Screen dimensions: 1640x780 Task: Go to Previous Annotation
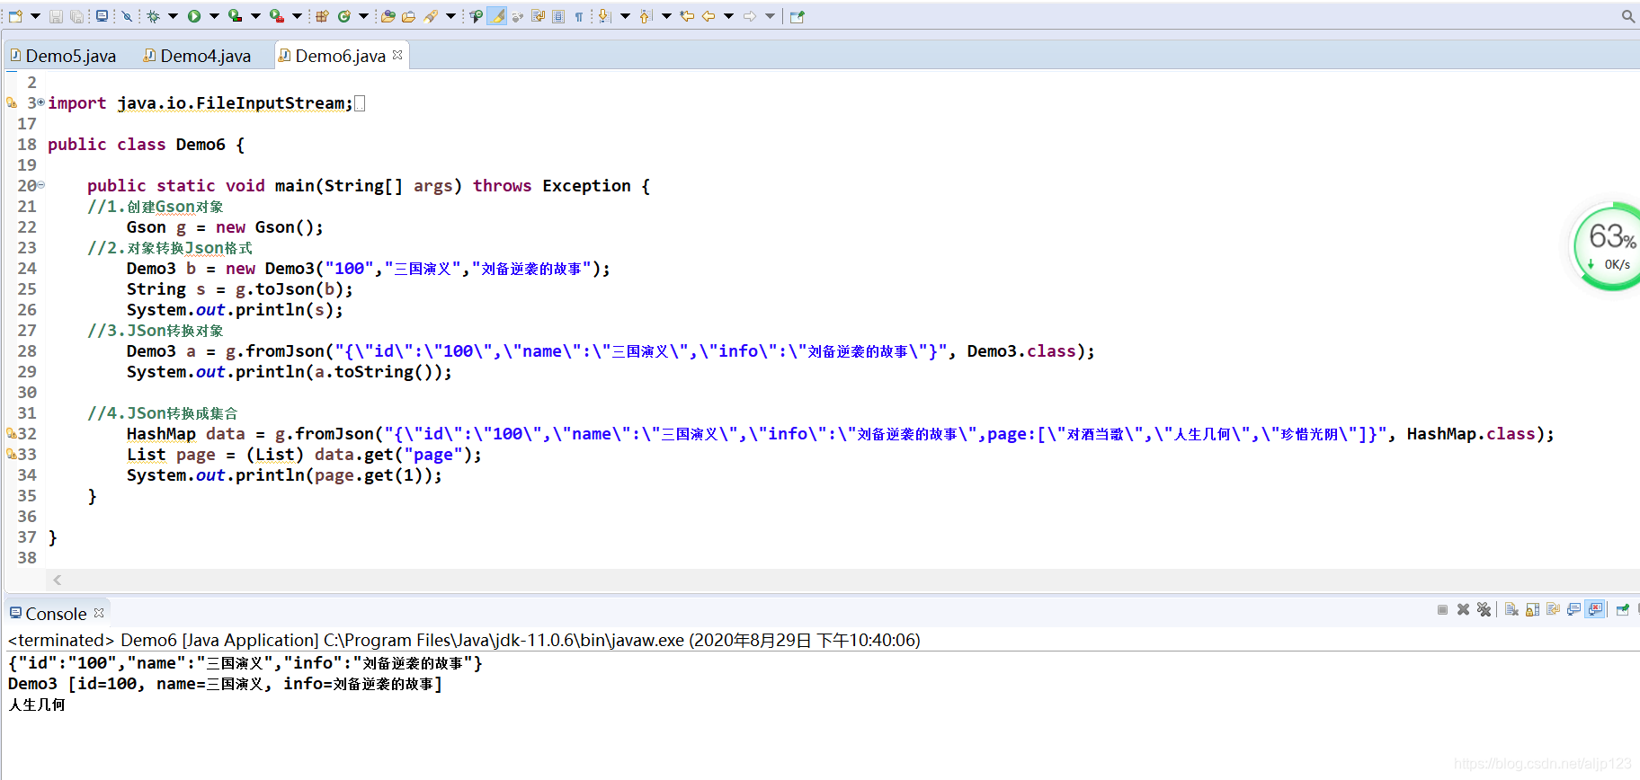[645, 16]
